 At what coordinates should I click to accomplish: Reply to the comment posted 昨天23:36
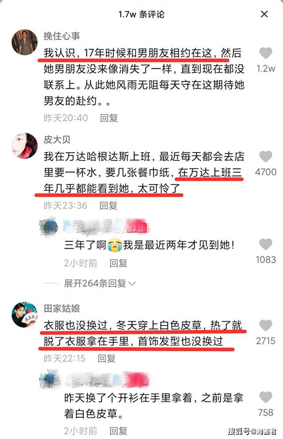tap(108, 206)
